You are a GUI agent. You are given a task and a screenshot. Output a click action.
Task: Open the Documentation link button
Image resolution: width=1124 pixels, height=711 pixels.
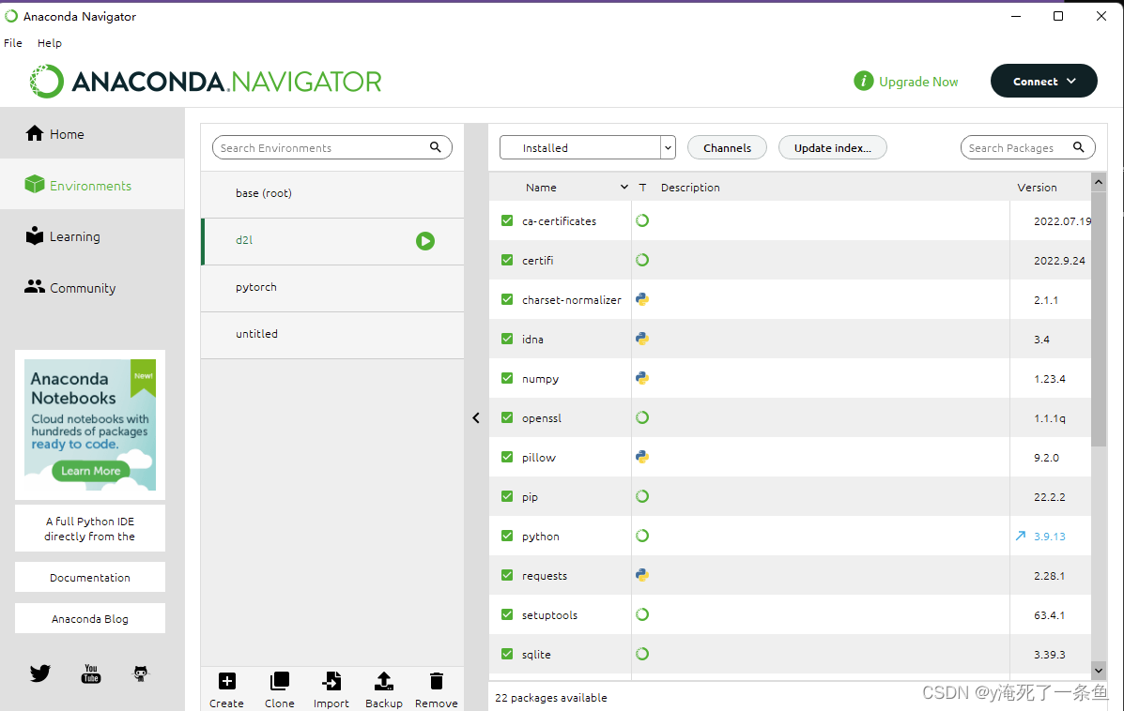89,577
